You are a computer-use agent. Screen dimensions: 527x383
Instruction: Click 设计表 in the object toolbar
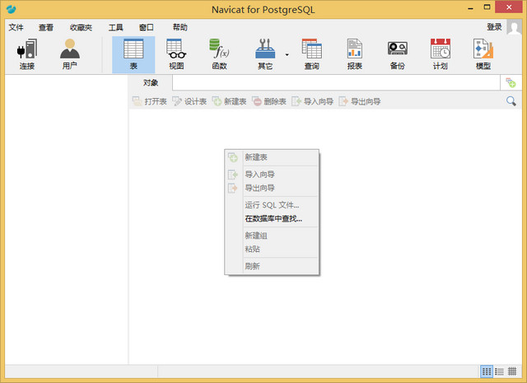click(x=189, y=101)
